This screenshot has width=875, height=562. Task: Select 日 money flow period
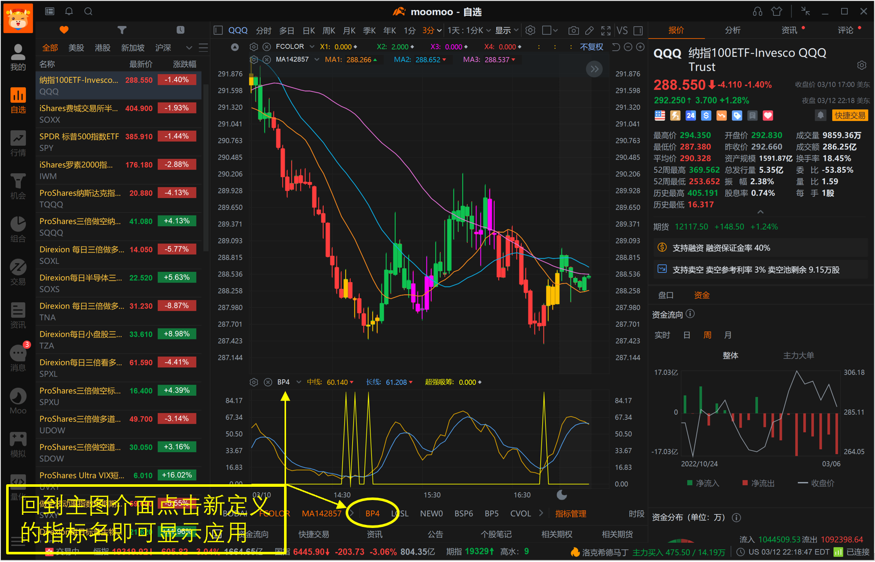pos(687,335)
